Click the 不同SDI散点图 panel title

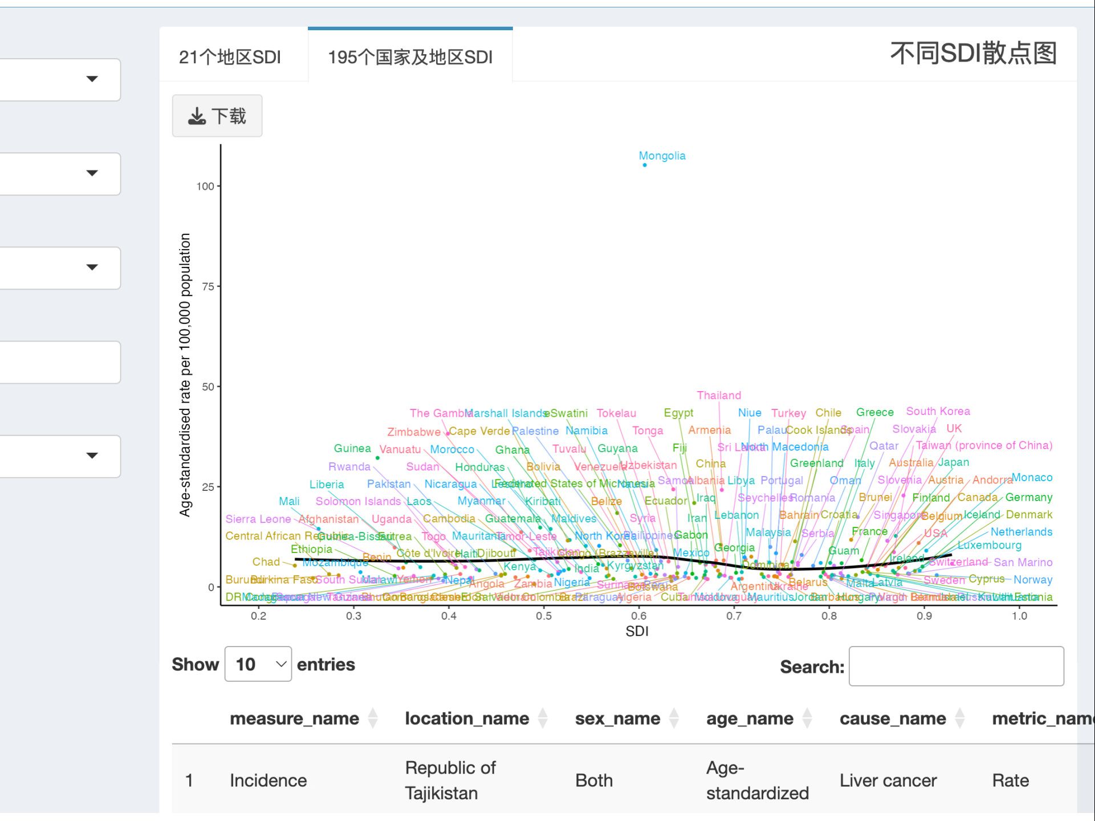tap(974, 53)
